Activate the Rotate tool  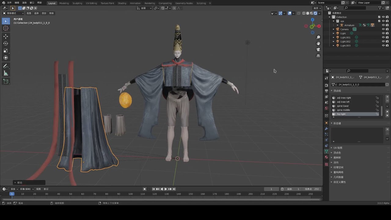coord(5,43)
